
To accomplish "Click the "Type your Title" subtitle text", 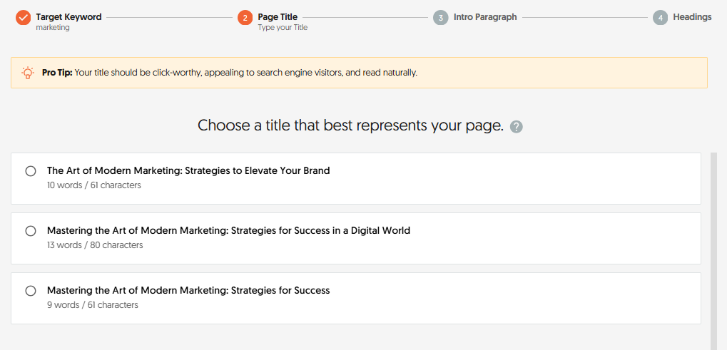I will click(x=283, y=28).
